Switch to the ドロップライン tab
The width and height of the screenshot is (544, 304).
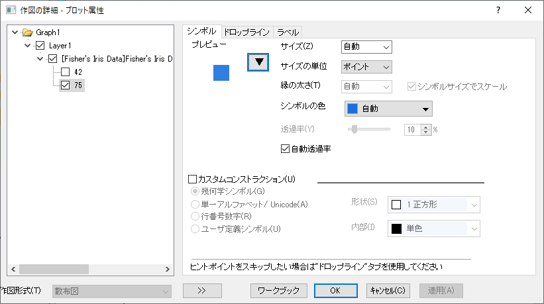(246, 32)
